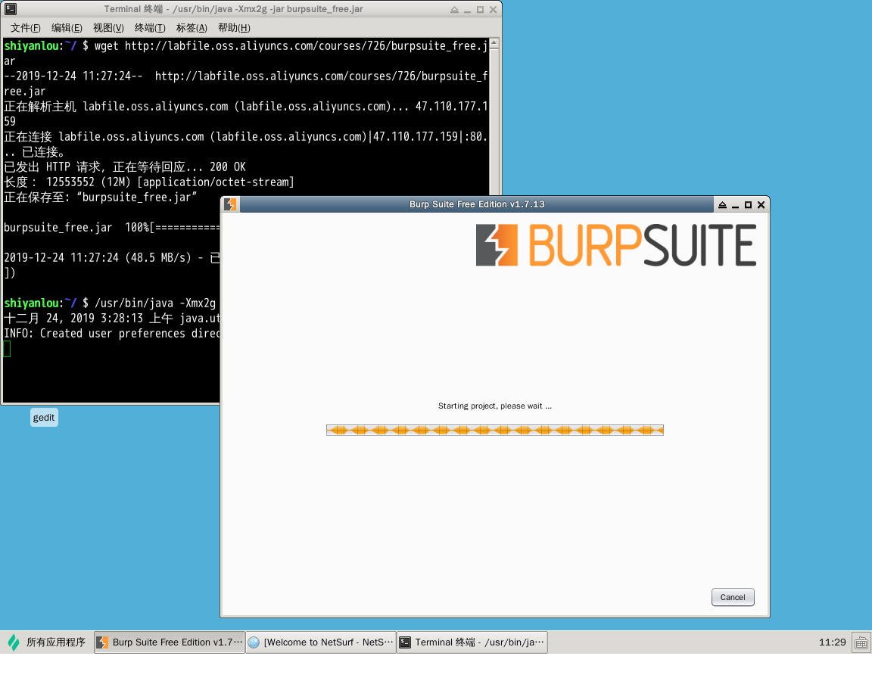The height and width of the screenshot is (678, 872).
Task: Select the gedit desktop shortcut
Action: (44, 417)
